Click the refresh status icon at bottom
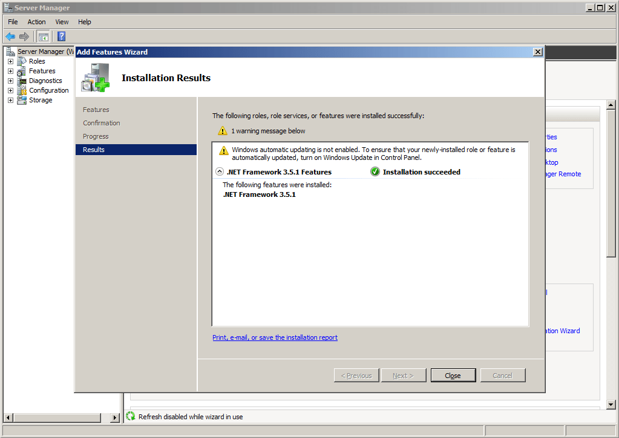619x438 pixels. click(131, 416)
